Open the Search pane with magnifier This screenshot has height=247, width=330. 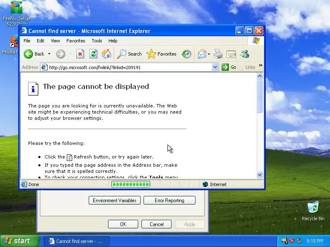[129, 54]
